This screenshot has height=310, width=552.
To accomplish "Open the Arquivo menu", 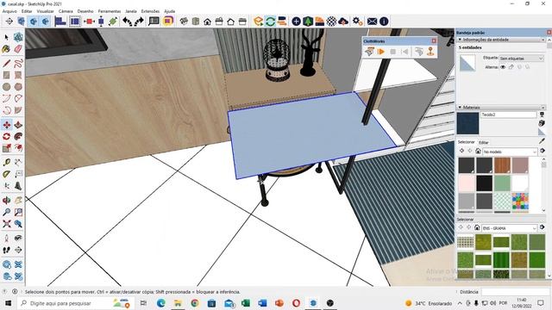I will [x=9, y=11].
